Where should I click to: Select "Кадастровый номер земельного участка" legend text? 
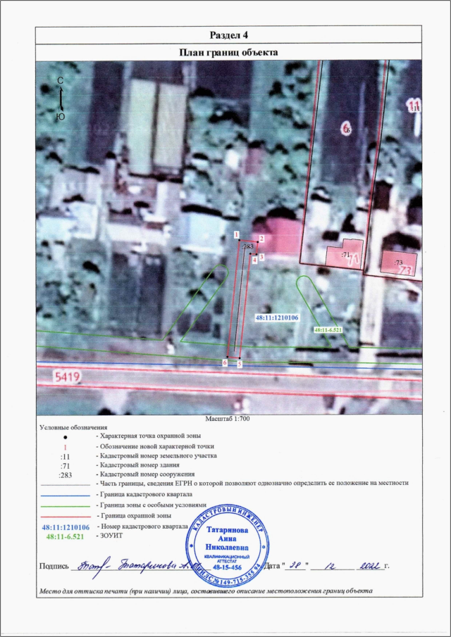[158, 455]
